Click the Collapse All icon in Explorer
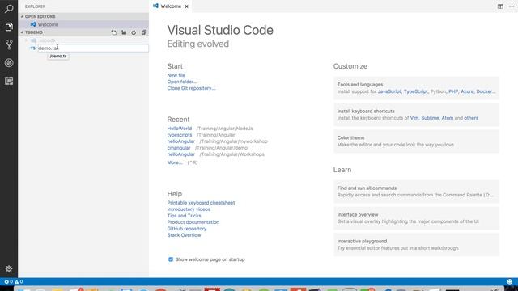The height and width of the screenshot is (291, 518). point(144,32)
